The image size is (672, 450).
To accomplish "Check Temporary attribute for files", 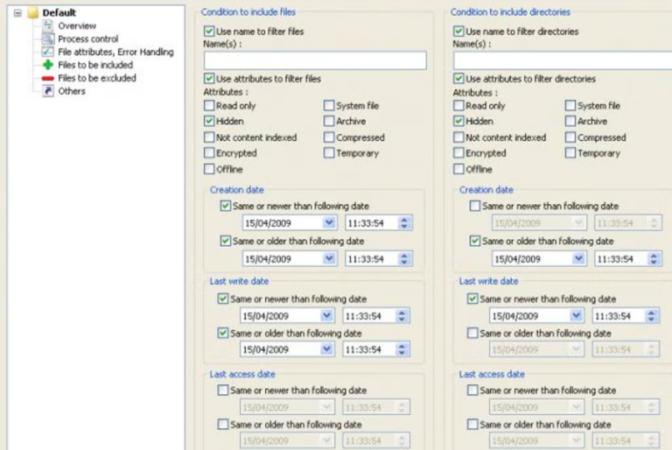I will [329, 152].
